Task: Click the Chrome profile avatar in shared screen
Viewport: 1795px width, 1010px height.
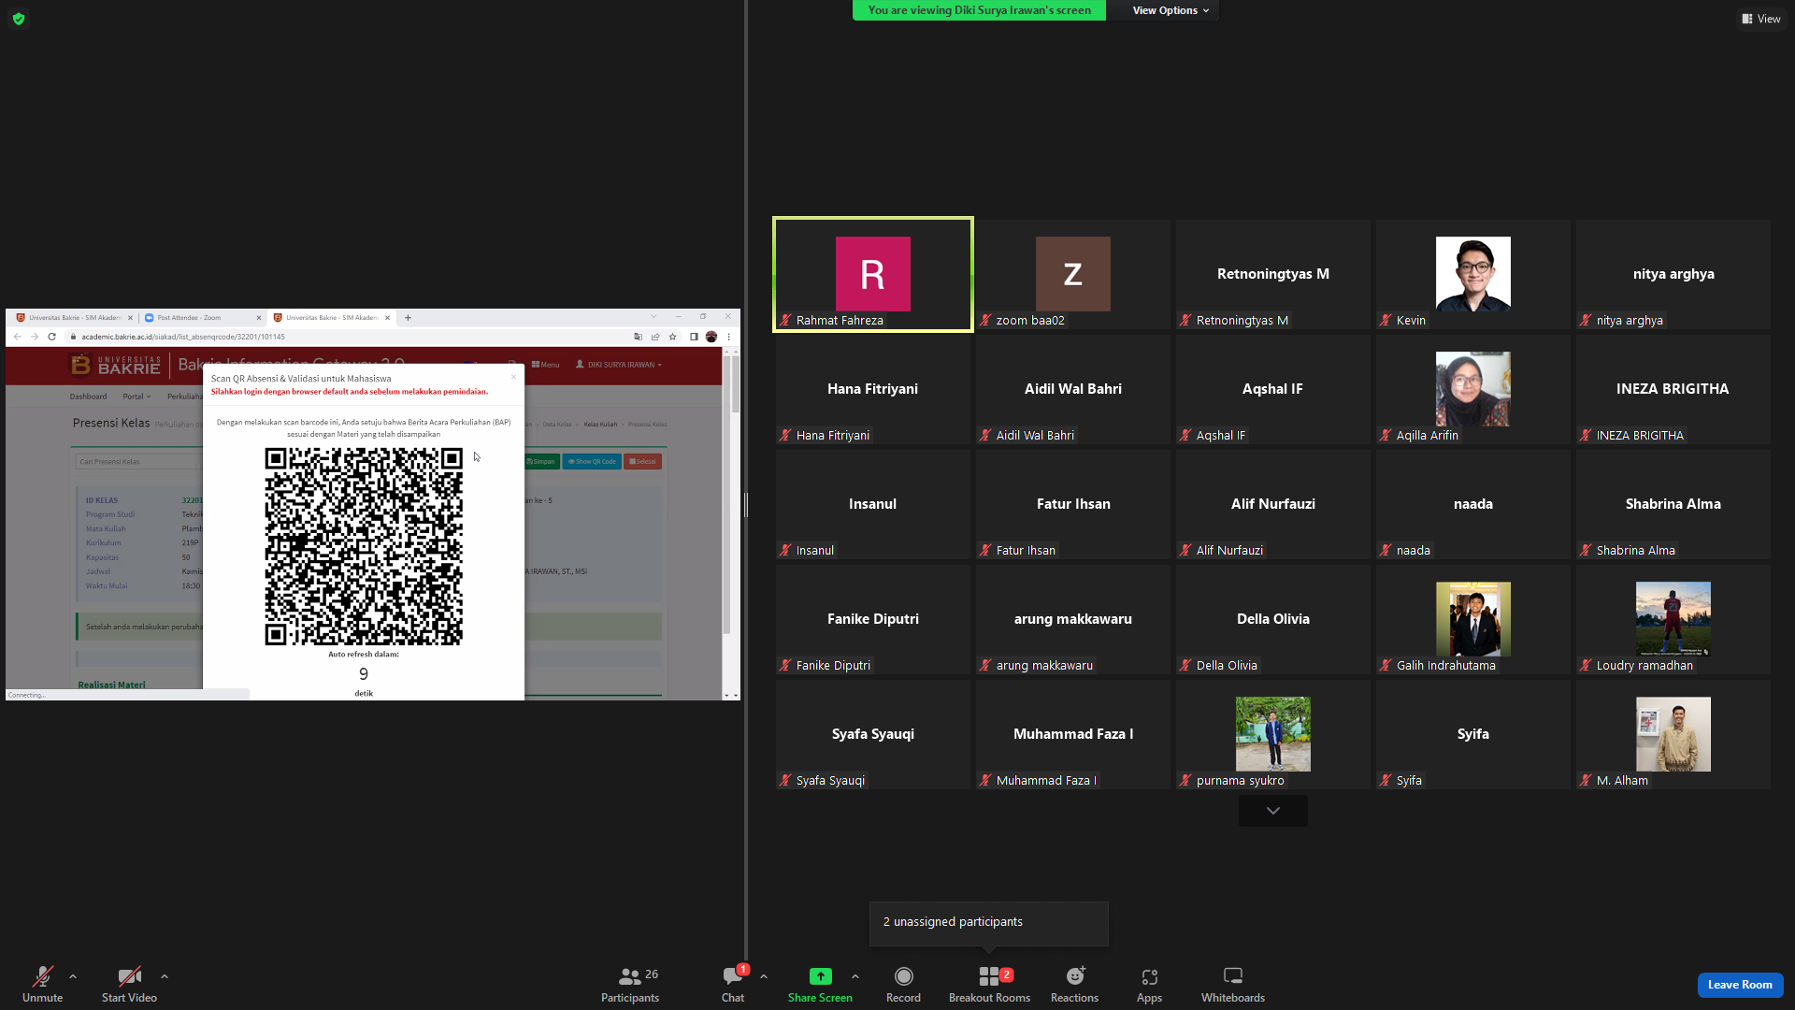Action: [x=711, y=337]
